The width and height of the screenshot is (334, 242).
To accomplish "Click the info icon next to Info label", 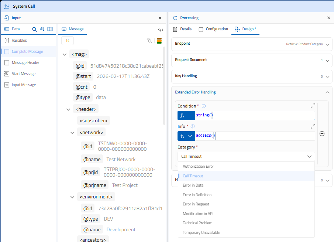I will 193,126.
